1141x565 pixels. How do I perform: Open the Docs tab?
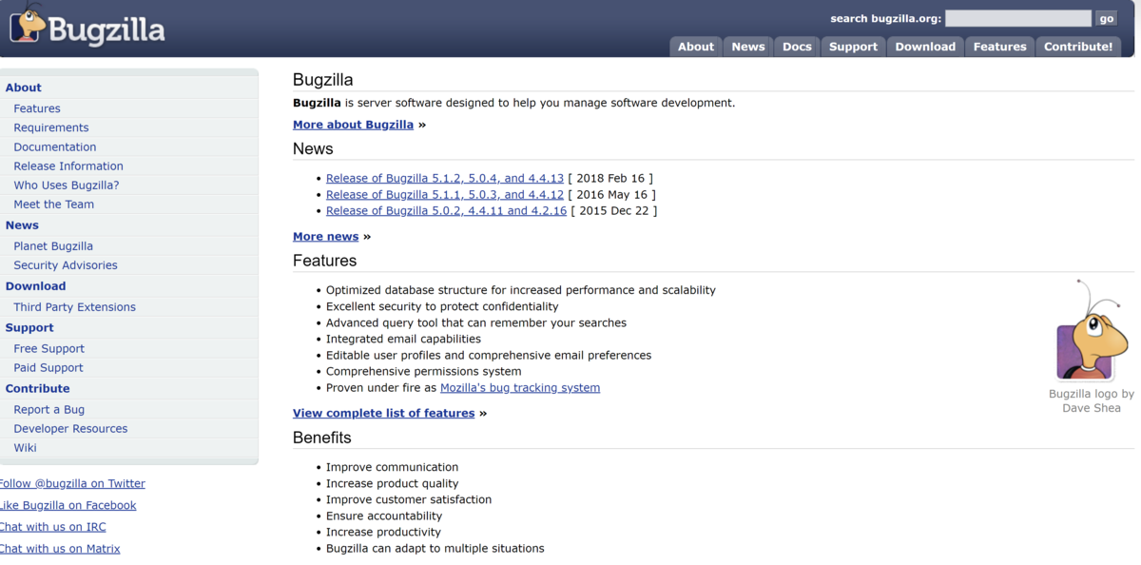tap(797, 47)
